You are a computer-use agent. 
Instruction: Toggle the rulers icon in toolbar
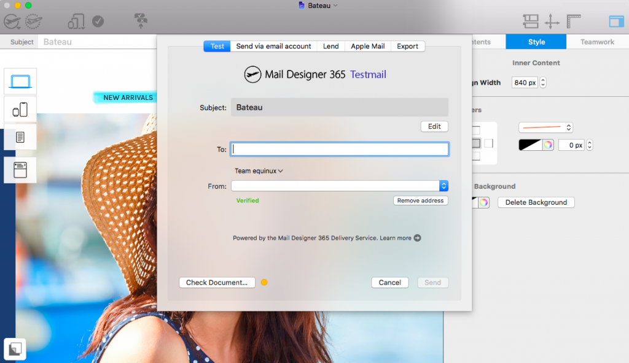click(574, 21)
